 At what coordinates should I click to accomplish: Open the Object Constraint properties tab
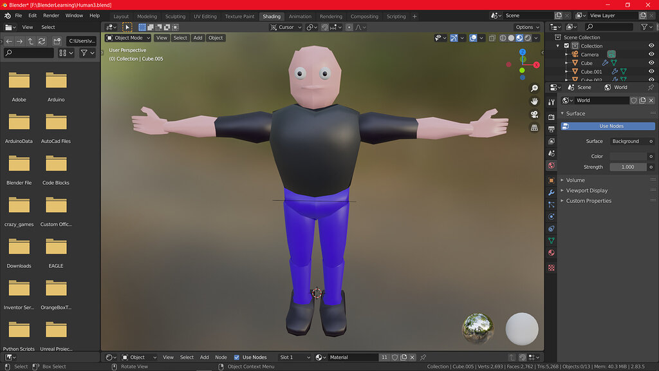[552, 229]
